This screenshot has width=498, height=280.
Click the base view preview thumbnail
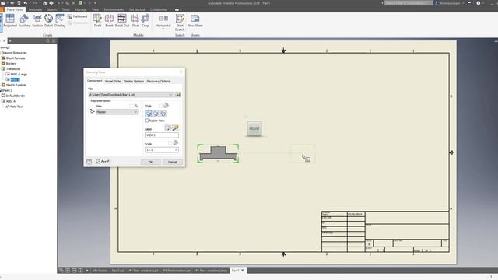point(218,153)
